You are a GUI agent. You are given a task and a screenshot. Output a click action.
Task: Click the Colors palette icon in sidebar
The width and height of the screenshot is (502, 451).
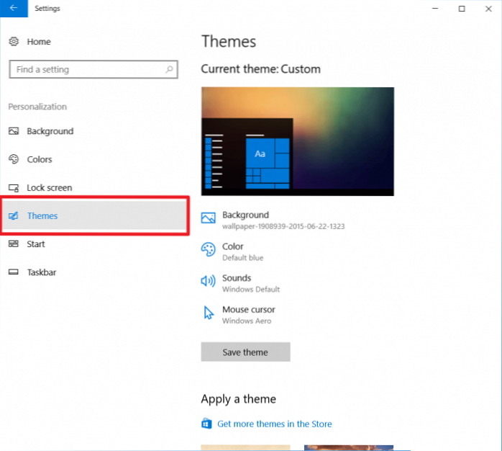pyautogui.click(x=14, y=159)
